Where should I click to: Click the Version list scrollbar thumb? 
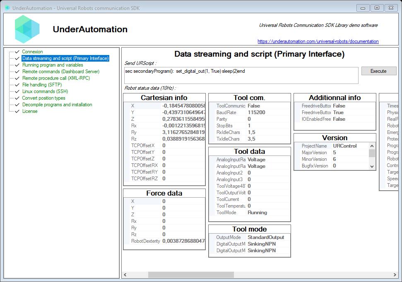pyautogui.click(x=372, y=153)
